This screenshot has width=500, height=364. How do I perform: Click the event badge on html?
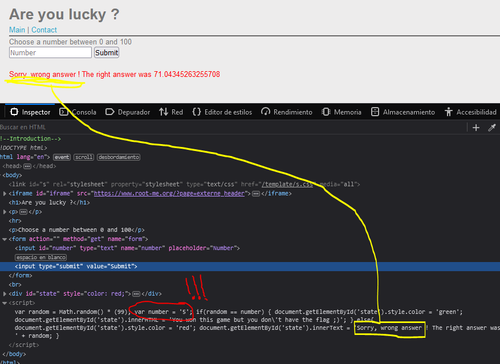pyautogui.click(x=62, y=157)
